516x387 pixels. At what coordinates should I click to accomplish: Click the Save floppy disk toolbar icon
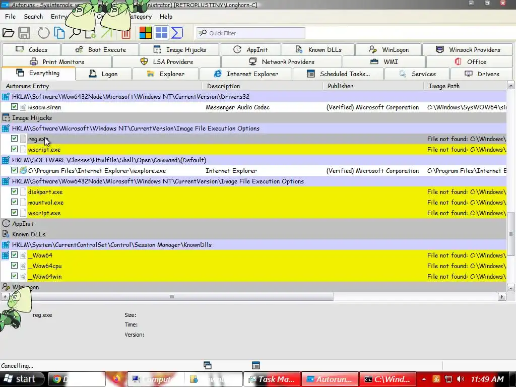[x=24, y=33]
